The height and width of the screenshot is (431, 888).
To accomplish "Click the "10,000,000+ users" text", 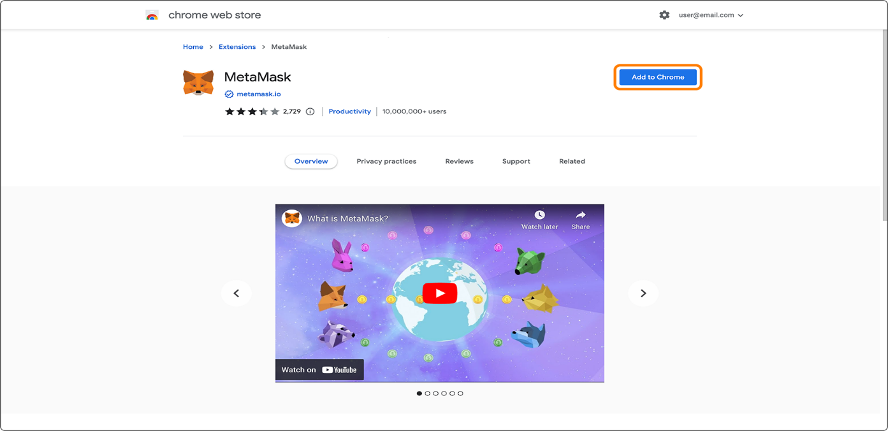I will 414,111.
